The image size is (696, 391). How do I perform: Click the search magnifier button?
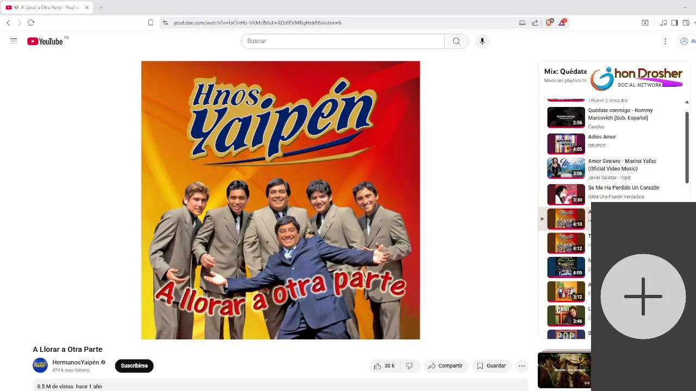(456, 41)
